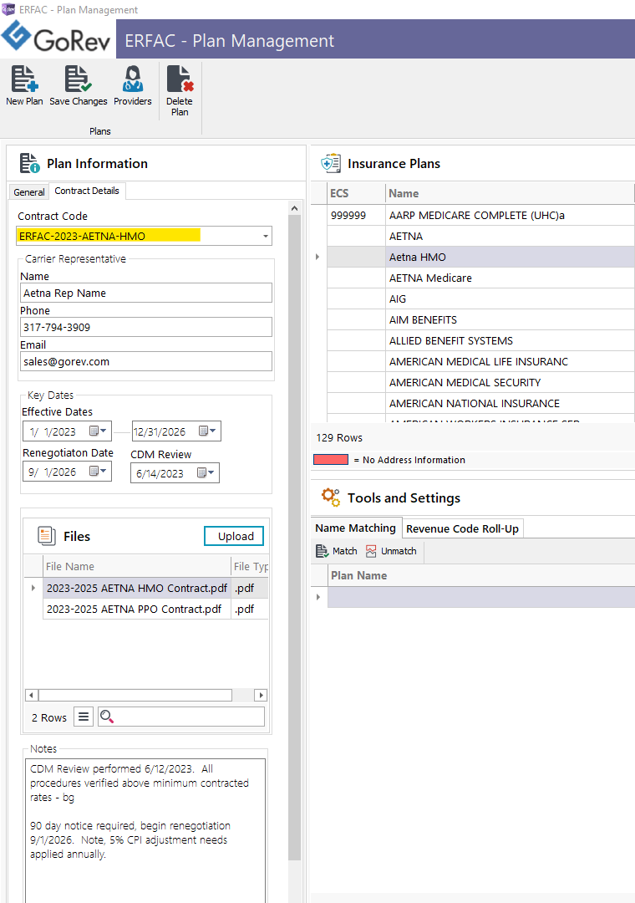Click the red No Address Information swatch
The width and height of the screenshot is (635, 903).
[331, 460]
